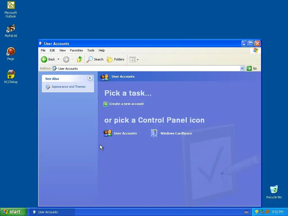The width and height of the screenshot is (288, 216).
Task: Select the MyPal 68 desktop shortcut
Action: [11, 31]
